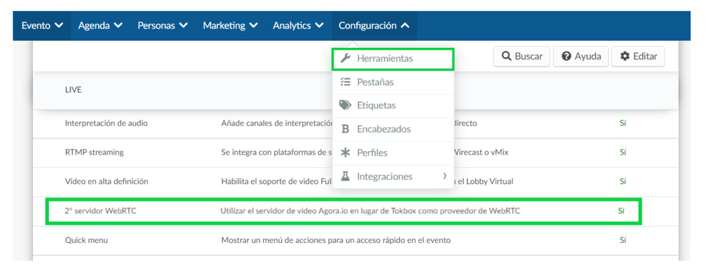Open the Evento dropdown menu

42,25
